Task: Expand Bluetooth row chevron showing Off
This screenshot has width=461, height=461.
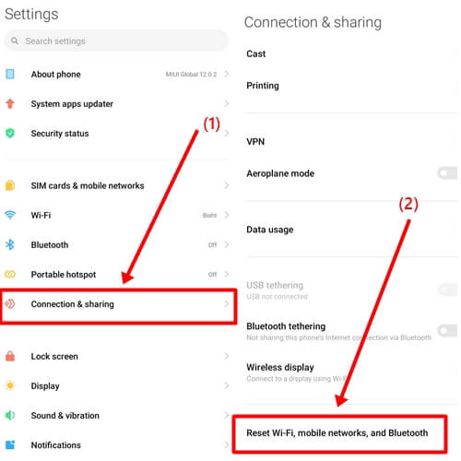Action: pyautogui.click(x=227, y=244)
